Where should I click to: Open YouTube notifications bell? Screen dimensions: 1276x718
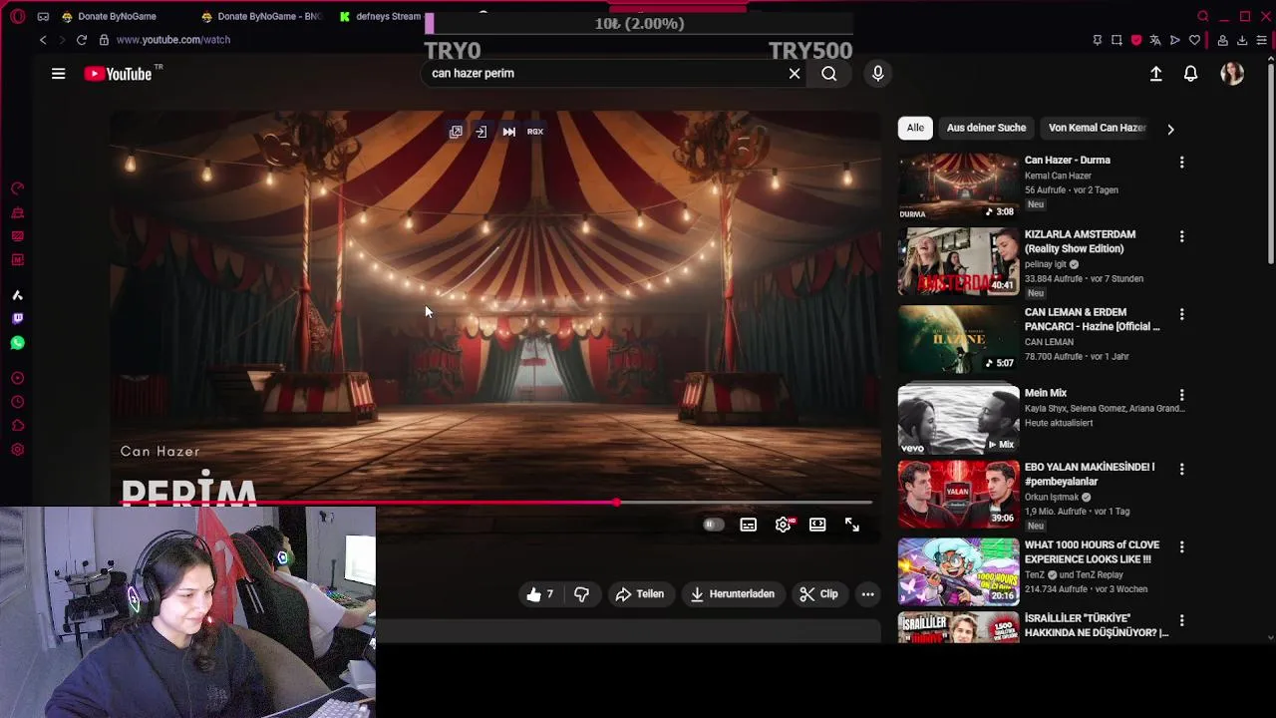coord(1190,74)
